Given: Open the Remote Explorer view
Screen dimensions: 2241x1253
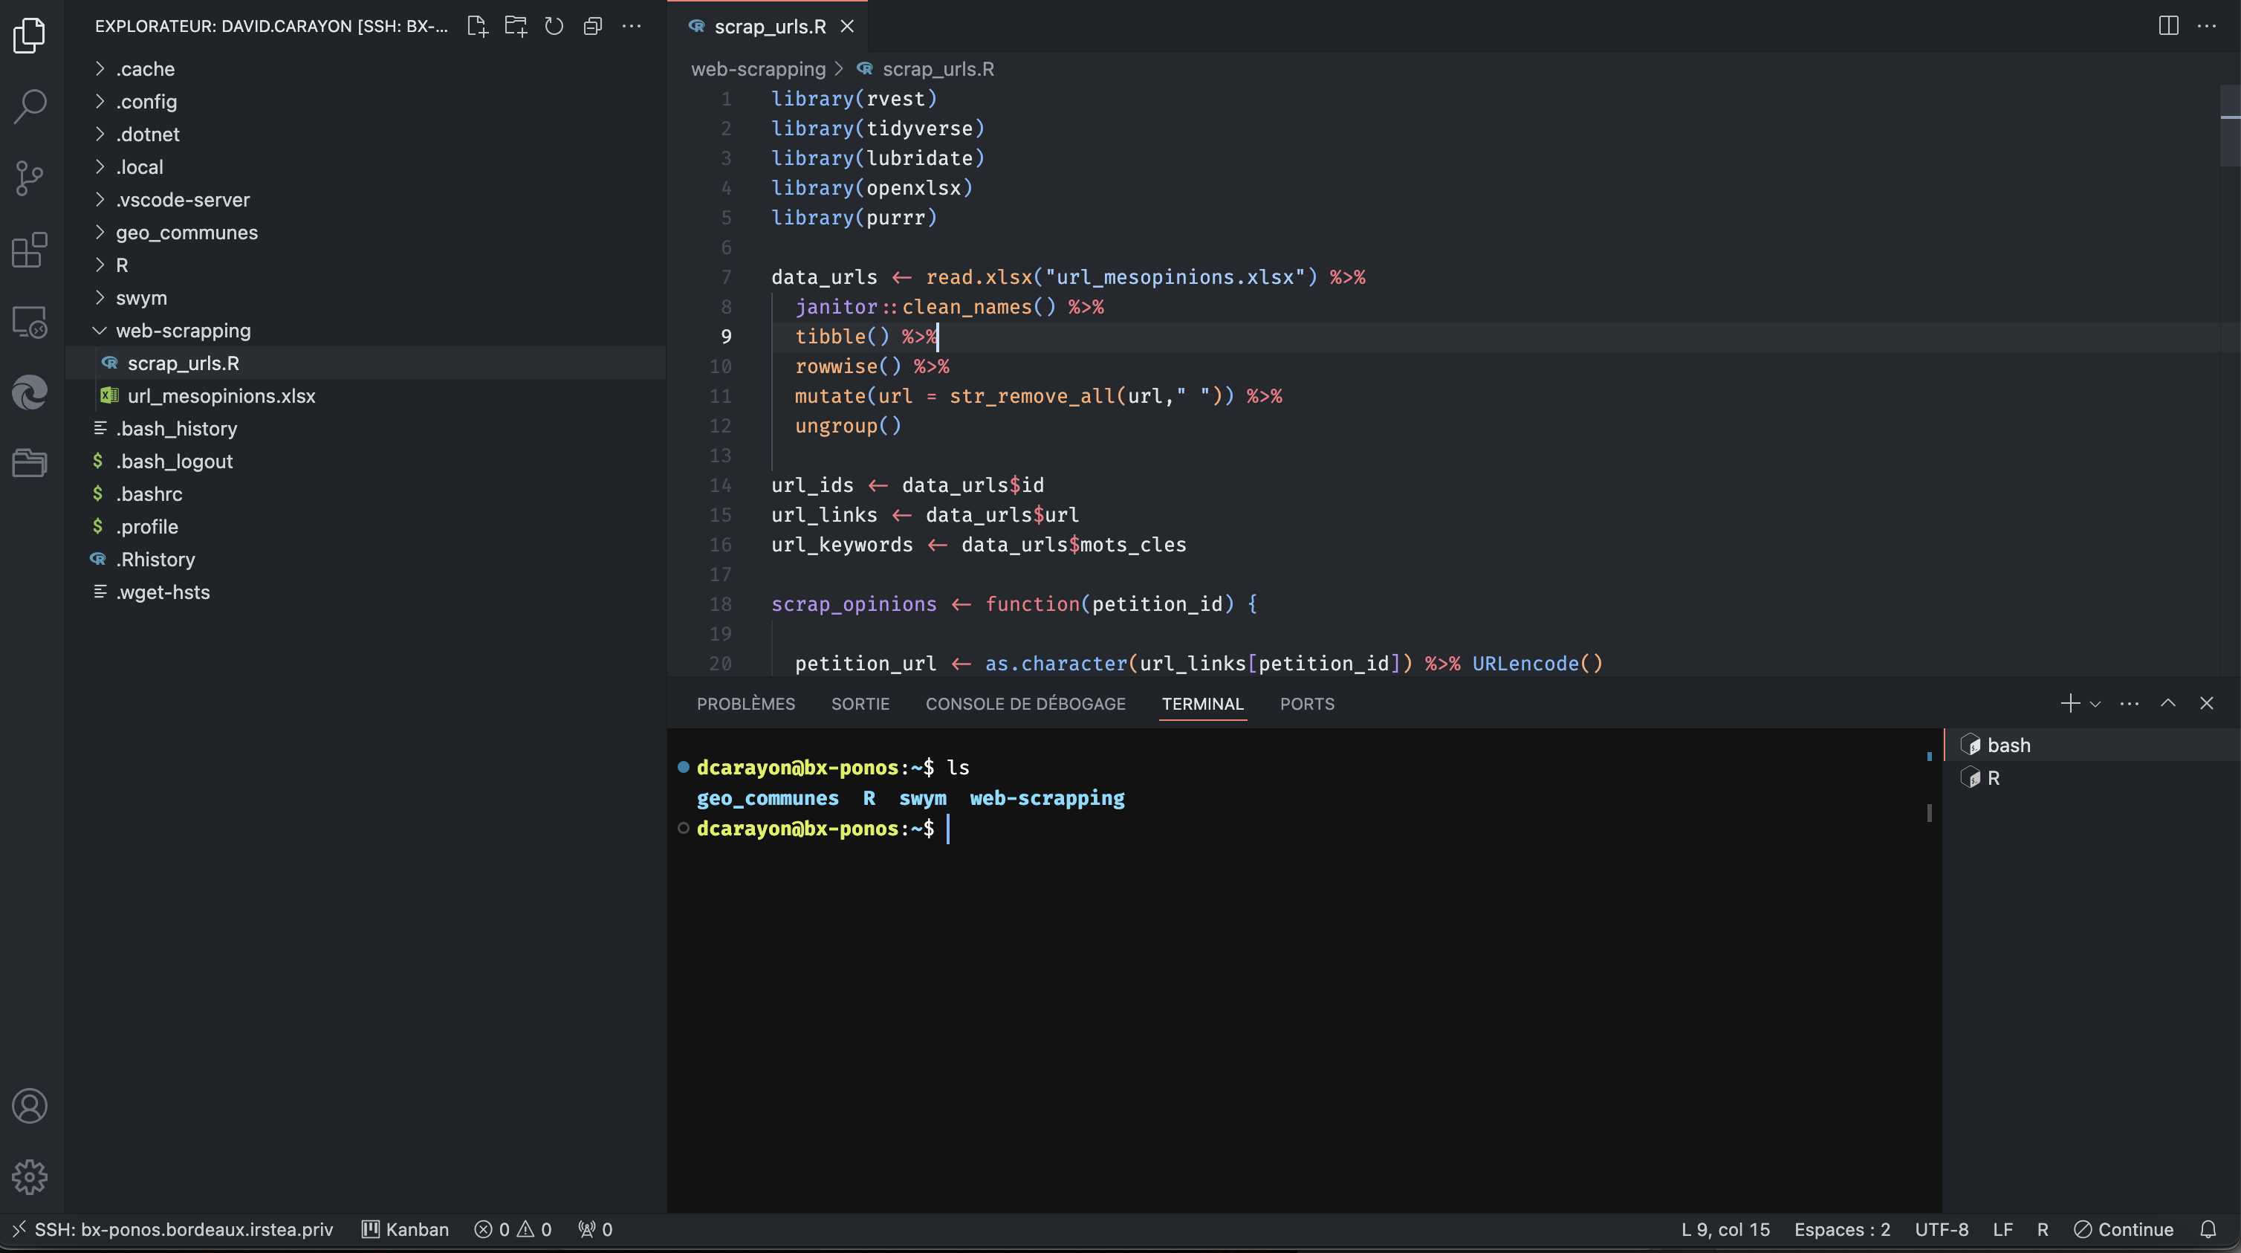Looking at the screenshot, I should click(x=30, y=322).
